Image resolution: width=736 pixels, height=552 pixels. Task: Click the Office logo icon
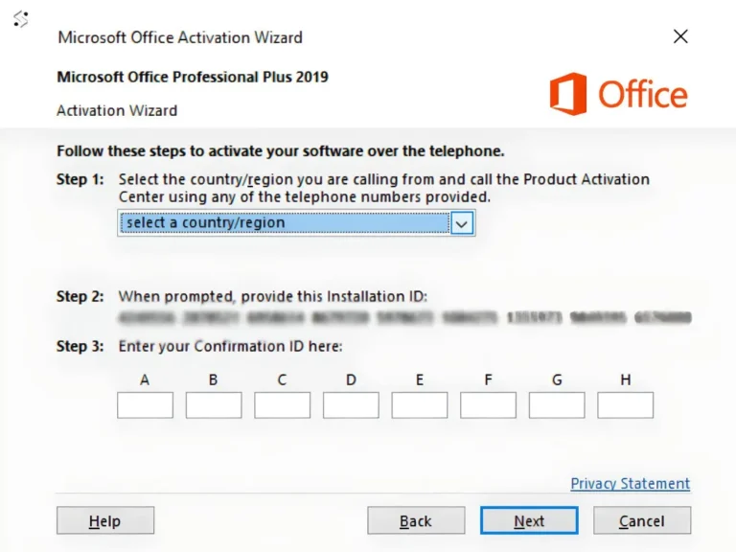(568, 94)
